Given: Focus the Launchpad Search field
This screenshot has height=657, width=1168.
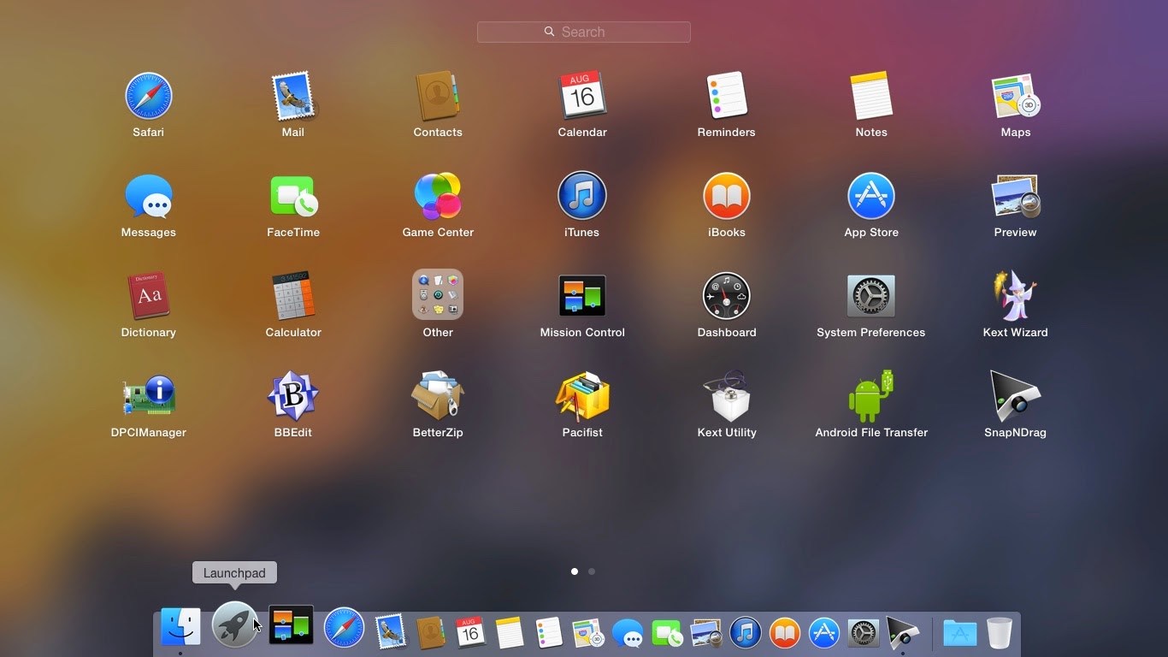Looking at the screenshot, I should 584,32.
